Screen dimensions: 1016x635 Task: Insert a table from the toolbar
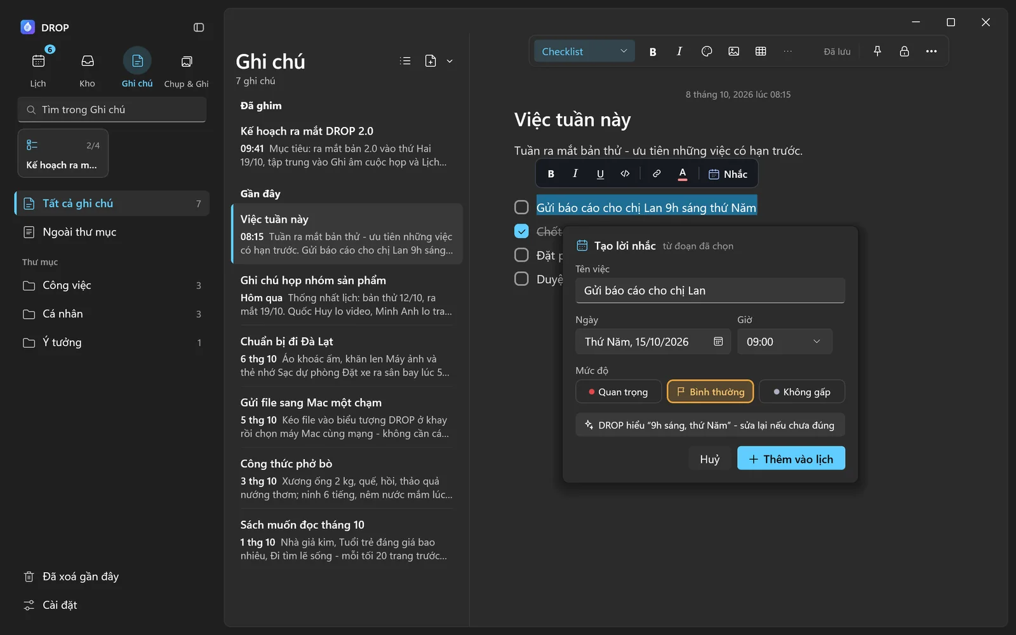[x=761, y=51]
